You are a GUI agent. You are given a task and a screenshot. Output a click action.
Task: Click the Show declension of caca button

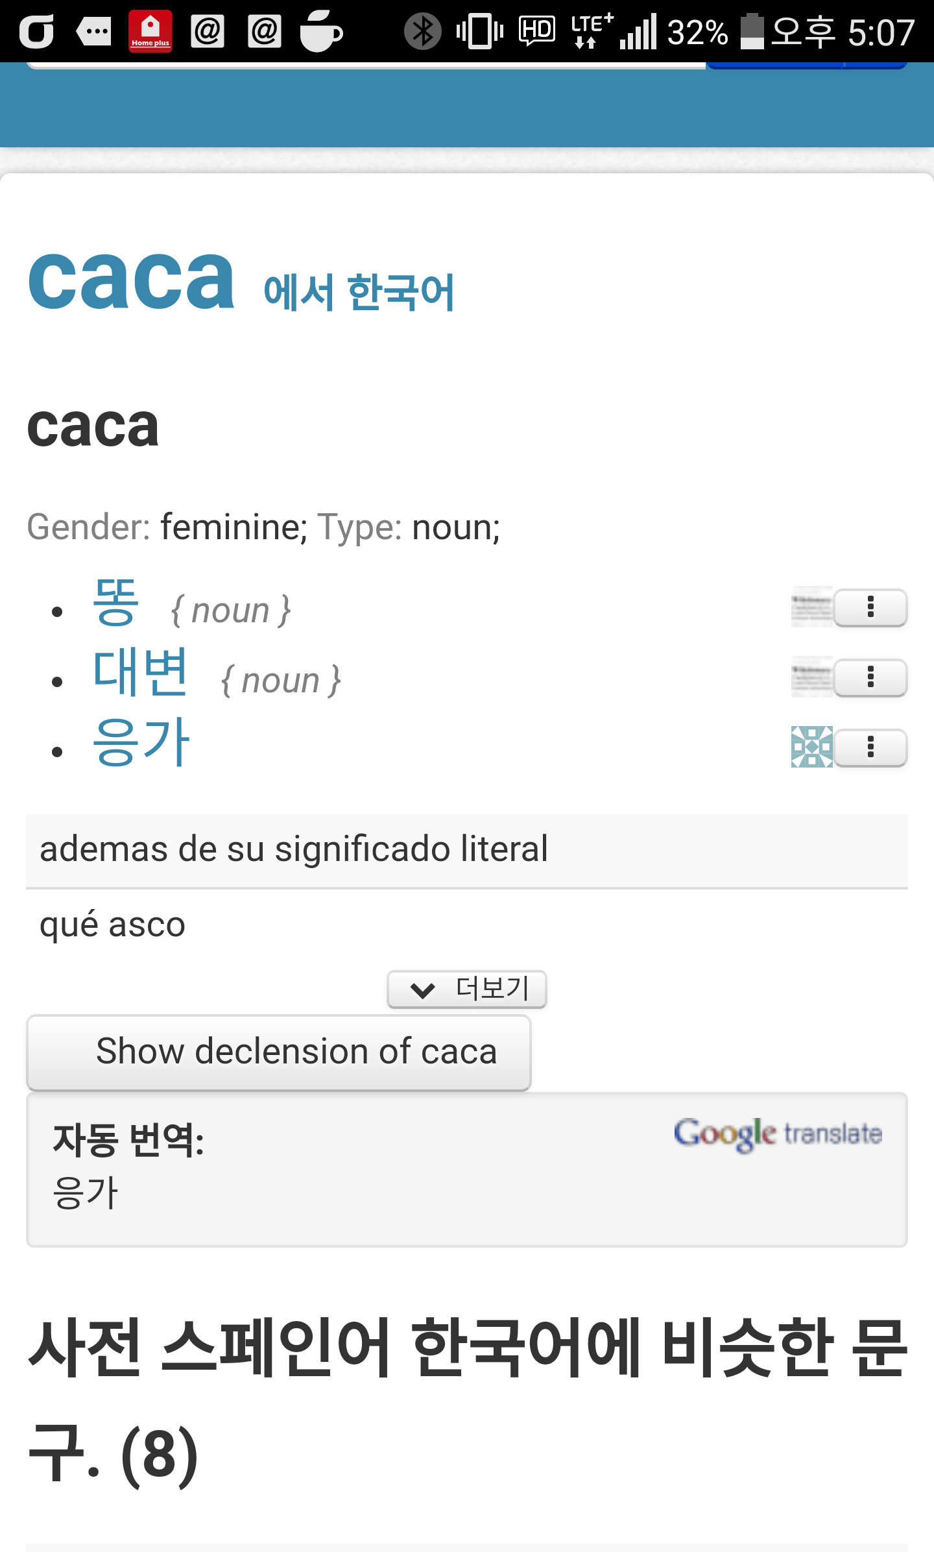(279, 1052)
